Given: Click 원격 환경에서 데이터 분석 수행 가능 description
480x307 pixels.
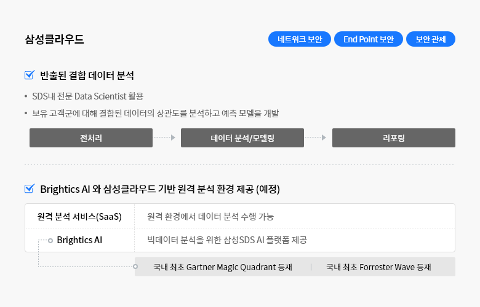Looking at the screenshot, I should (210, 217).
